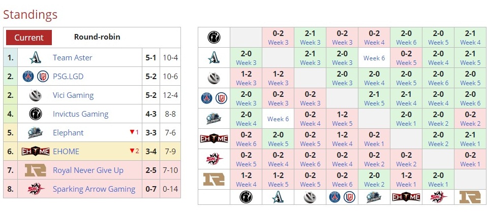The width and height of the screenshot is (487, 213).
Task: Select Elephant logo in crosstable's bottom row
Action: (x=374, y=197)
